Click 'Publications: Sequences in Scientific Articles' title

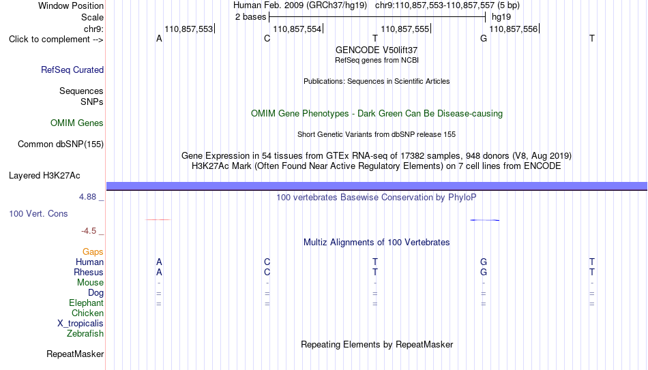(x=377, y=81)
